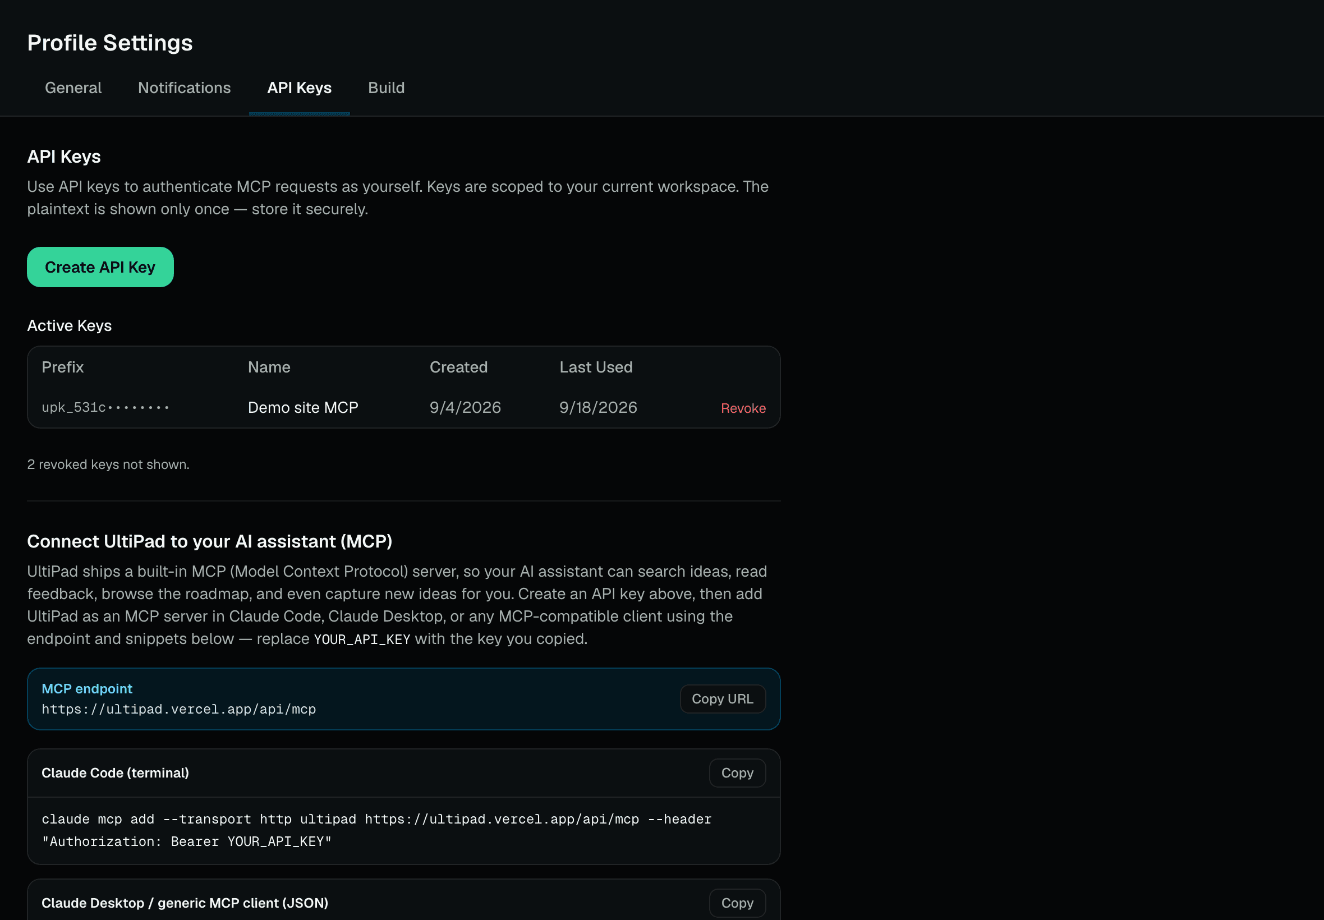1324x920 pixels.
Task: Click the Create API Key button
Action: (100, 267)
